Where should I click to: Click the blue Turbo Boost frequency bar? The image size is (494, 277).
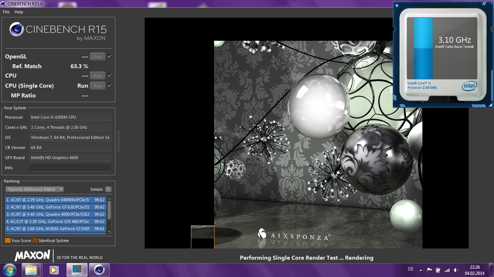click(423, 48)
